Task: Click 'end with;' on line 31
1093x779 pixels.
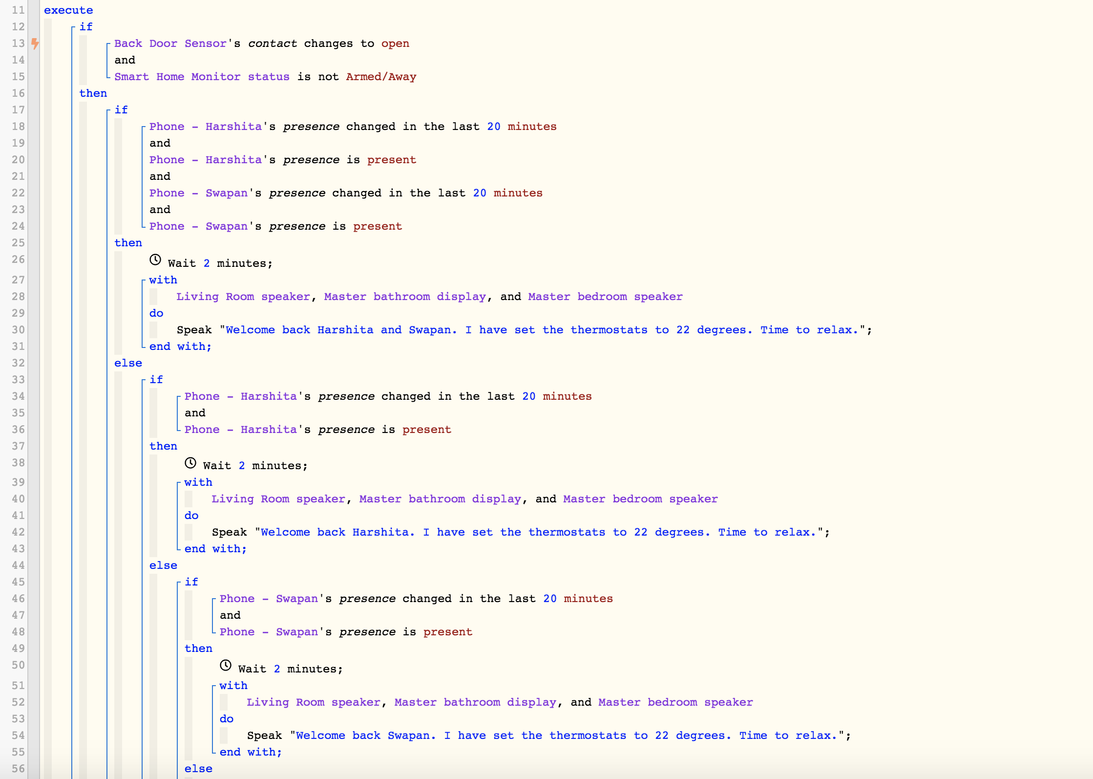Action: (181, 346)
